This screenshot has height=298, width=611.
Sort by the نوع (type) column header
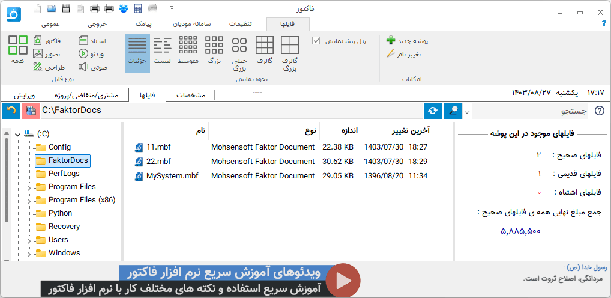(264, 130)
